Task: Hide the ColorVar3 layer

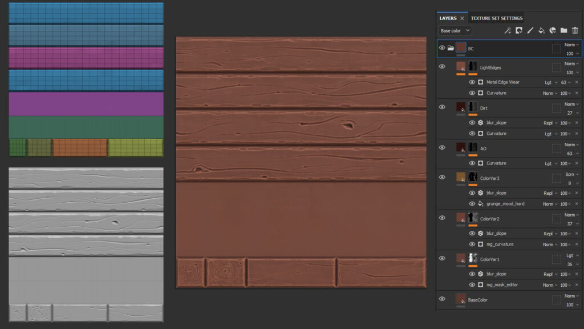Action: (x=442, y=177)
